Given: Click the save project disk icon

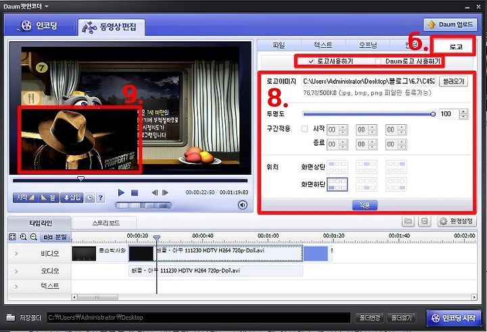Looking at the screenshot, I should (424, 221).
